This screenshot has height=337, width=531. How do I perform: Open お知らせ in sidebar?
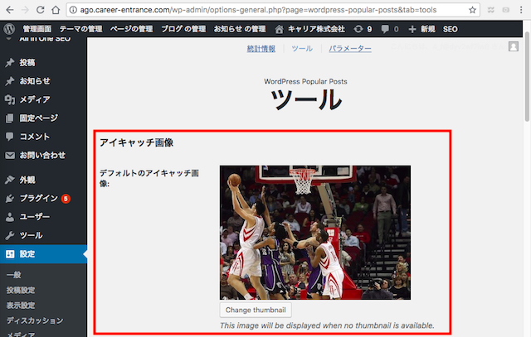(35, 81)
